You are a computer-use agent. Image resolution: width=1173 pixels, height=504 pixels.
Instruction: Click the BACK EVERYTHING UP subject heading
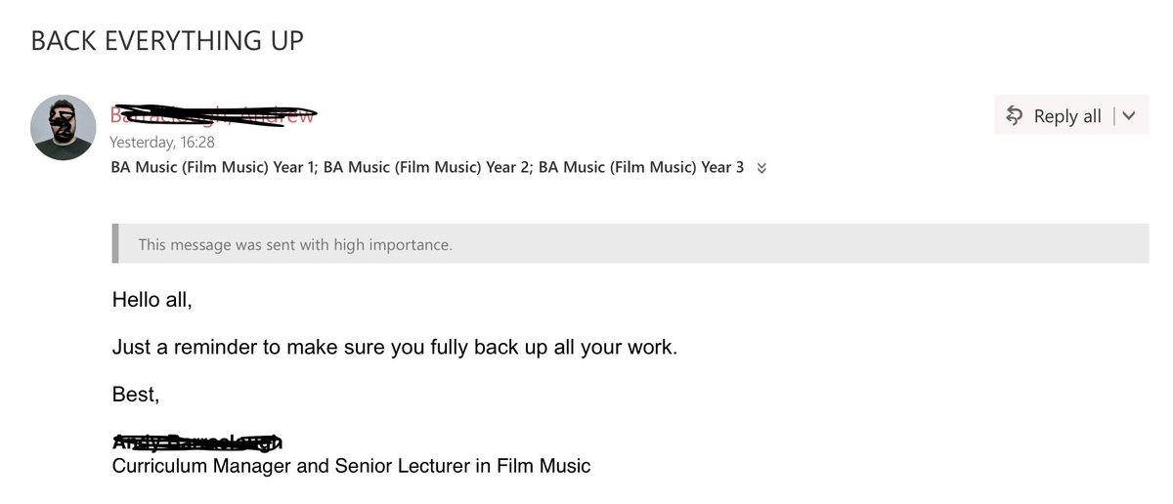(167, 40)
